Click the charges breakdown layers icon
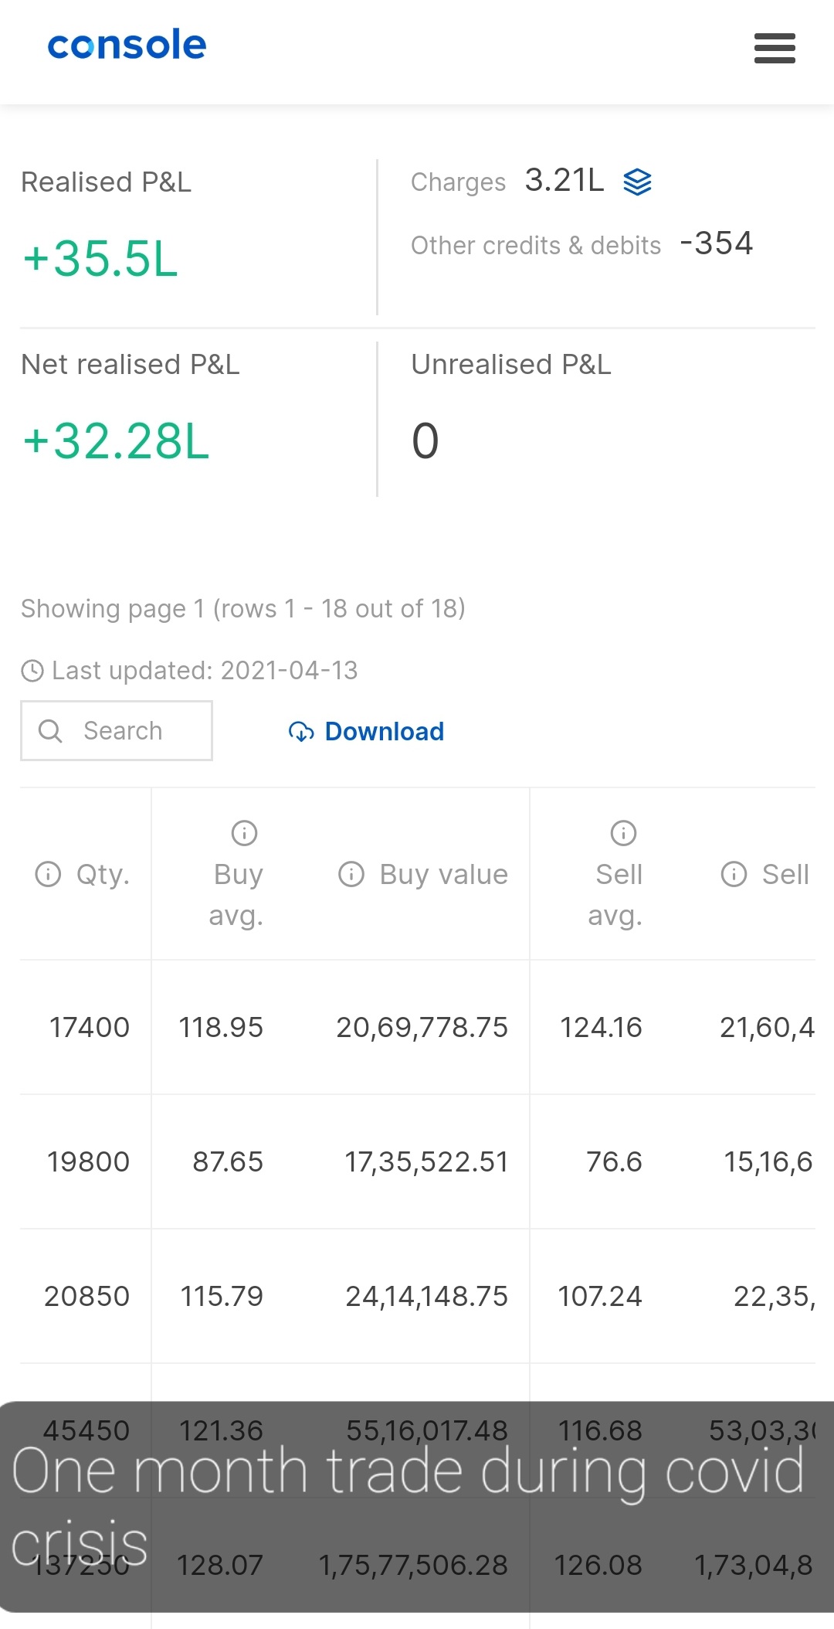The height and width of the screenshot is (1629, 834). coord(637,182)
